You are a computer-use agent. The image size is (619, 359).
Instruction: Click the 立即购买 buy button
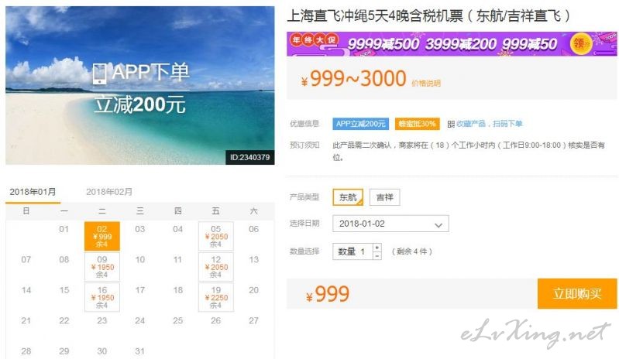coord(577,293)
